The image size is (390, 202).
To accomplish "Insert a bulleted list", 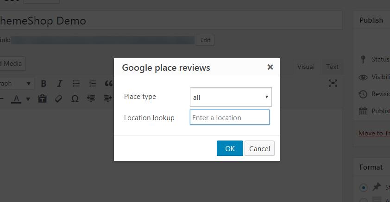I will tap(76, 84).
